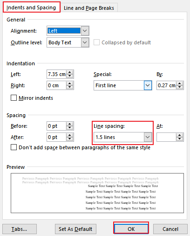The height and width of the screenshot is (236, 190).
Task: Decrease the At spacing value
Action: coord(180,139)
